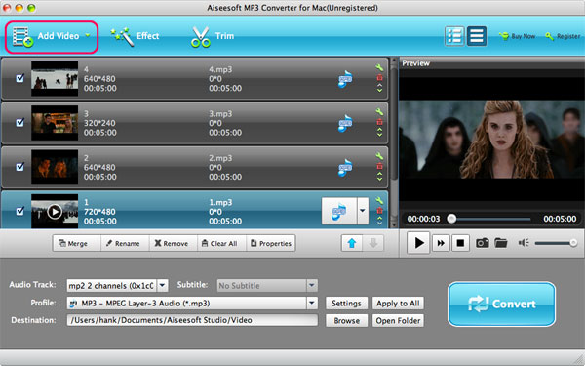
Task: Start conversion with the Convert button
Action: tap(501, 304)
